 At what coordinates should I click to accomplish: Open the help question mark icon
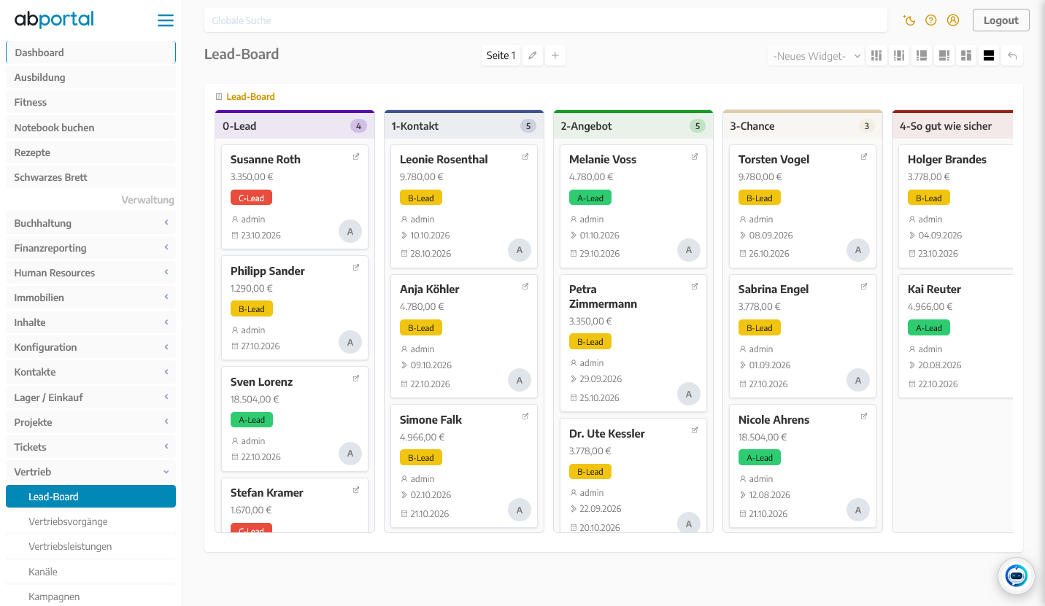[x=930, y=20]
